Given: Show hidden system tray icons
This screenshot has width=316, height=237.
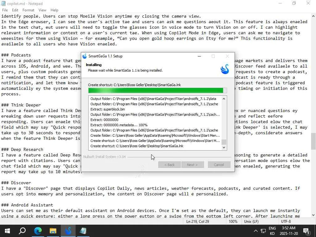Looking at the screenshot, I should click(256, 231).
